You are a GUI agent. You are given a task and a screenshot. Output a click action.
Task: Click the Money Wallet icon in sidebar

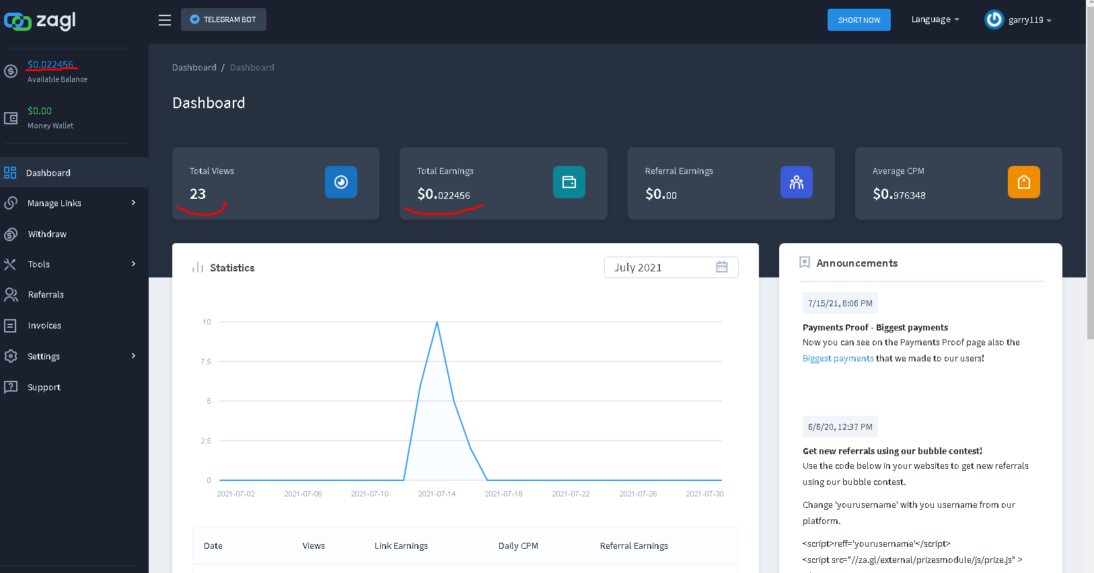point(11,118)
